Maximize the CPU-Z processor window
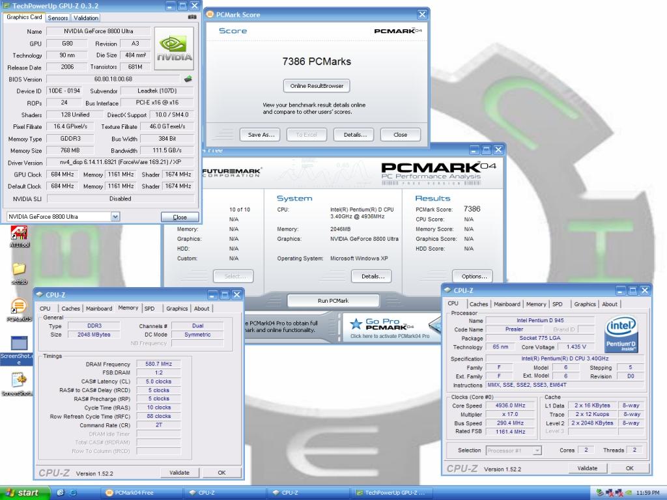 632,290
